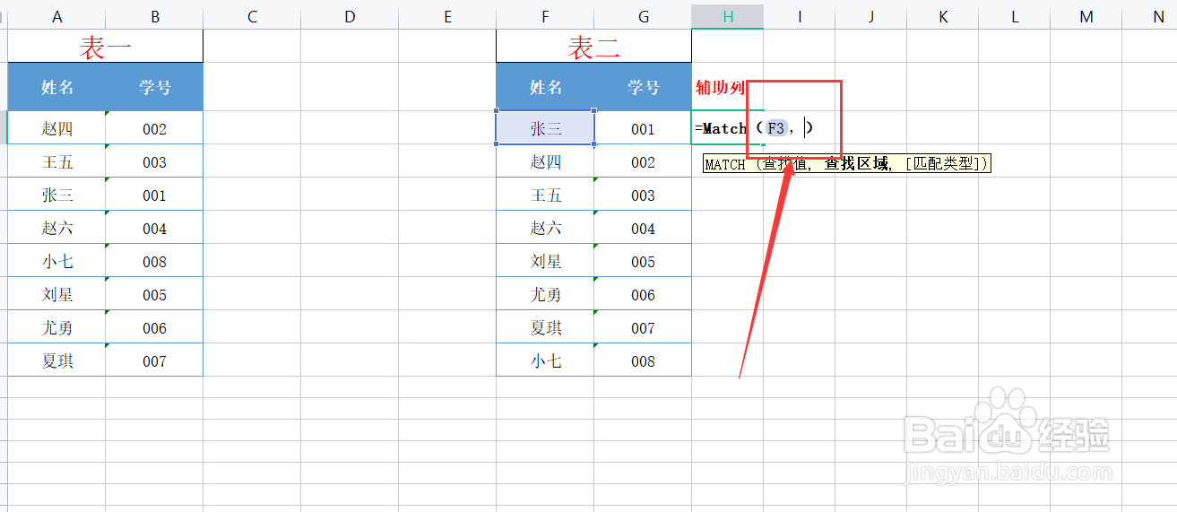Viewport: 1177px width, 512px height.
Task: Select cell 王五 in table two
Action: [x=545, y=195]
